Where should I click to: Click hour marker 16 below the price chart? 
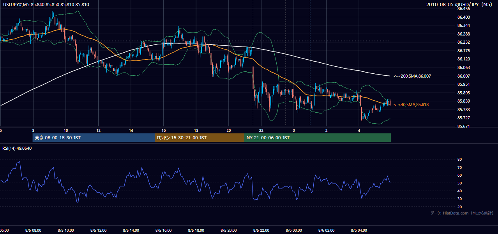[x=164, y=130]
